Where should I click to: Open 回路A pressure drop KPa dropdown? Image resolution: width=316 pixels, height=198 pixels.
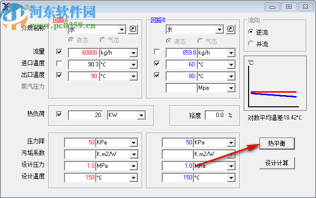pyautogui.click(x=133, y=143)
